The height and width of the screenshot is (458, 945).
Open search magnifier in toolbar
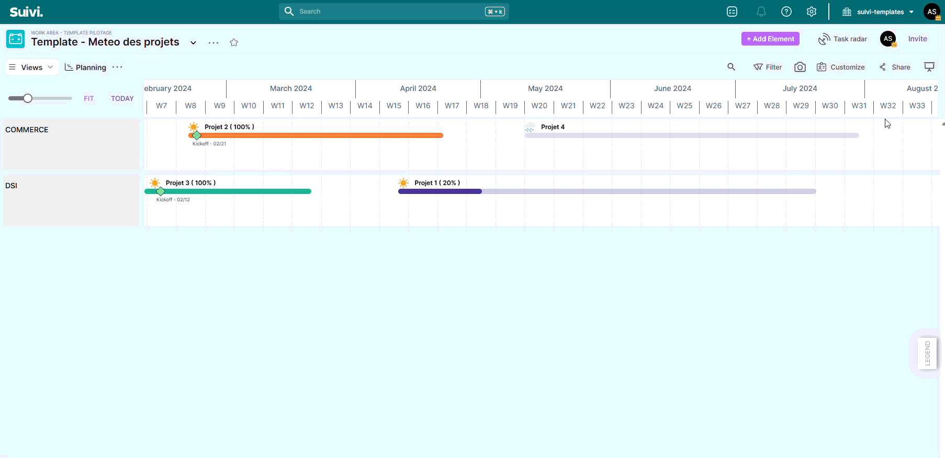coord(731,67)
